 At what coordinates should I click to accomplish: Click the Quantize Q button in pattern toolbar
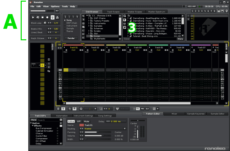(81, 109)
